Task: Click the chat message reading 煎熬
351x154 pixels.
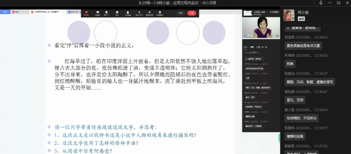Action: (290, 64)
